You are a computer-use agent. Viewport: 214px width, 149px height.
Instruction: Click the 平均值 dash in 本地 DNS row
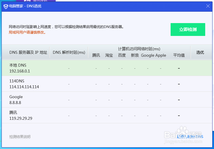pyautogui.click(x=179, y=68)
